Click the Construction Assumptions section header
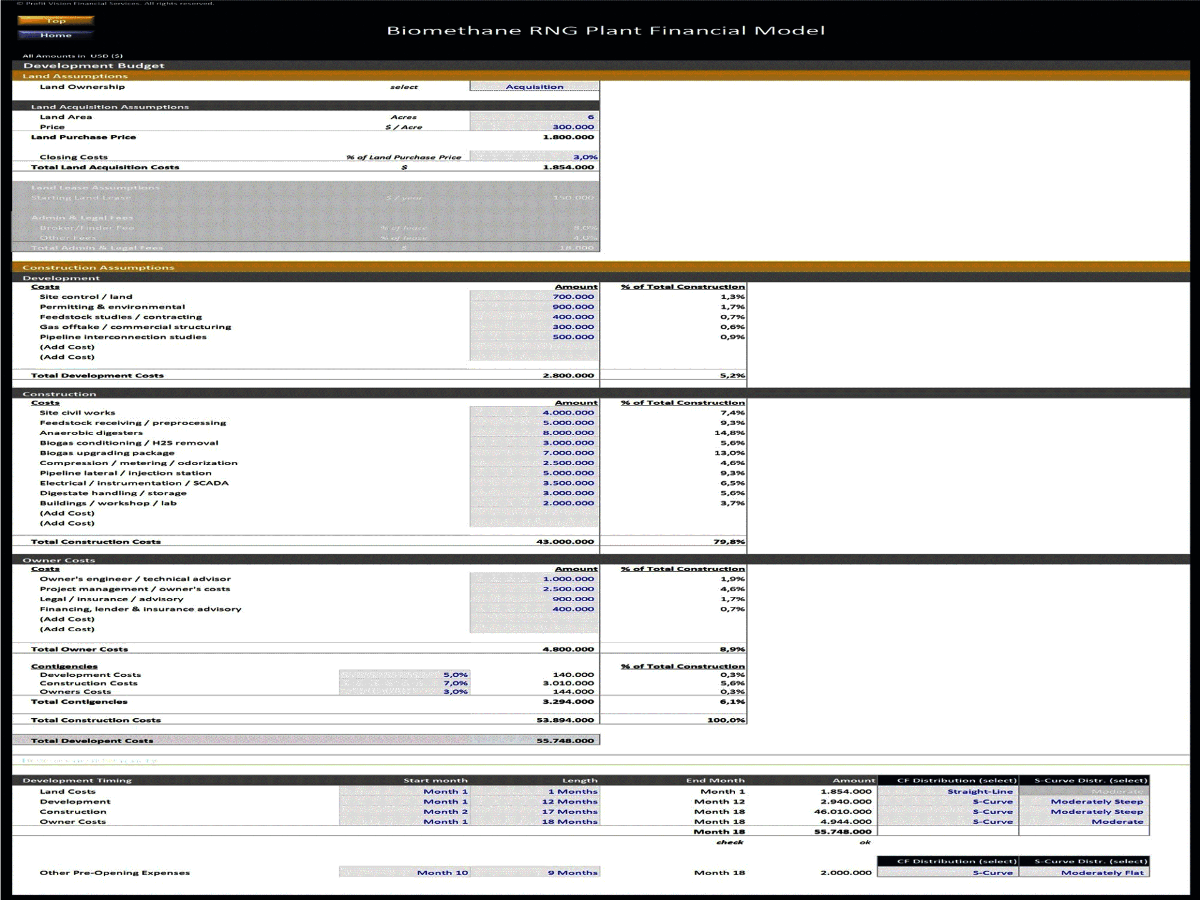The image size is (1200, 900). [x=98, y=267]
